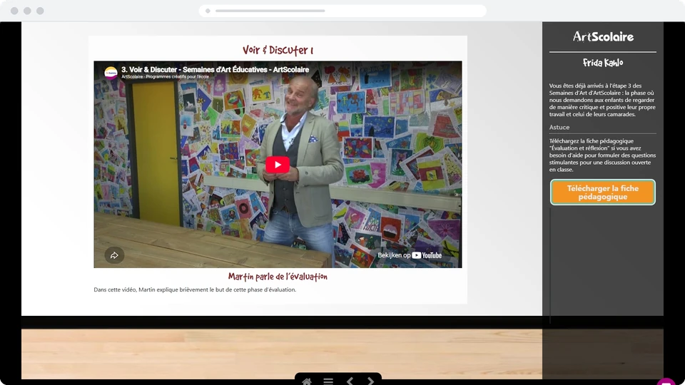The image size is (685, 385).
Task: Play the Voir & Discuter YouTube video
Action: (278, 165)
